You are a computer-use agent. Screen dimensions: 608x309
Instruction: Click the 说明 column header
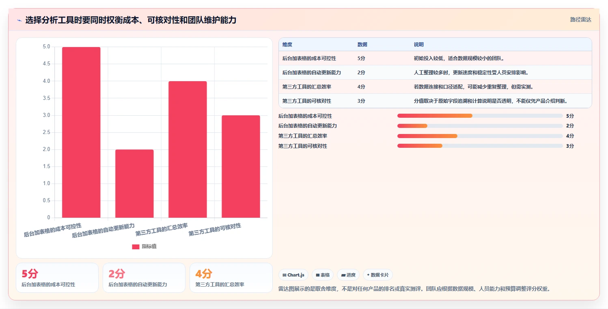[419, 45]
